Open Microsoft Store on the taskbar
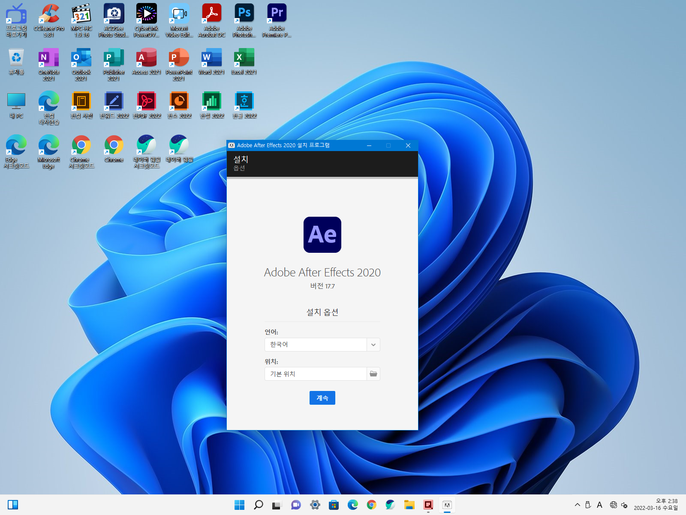The width and height of the screenshot is (686, 515). click(x=334, y=505)
